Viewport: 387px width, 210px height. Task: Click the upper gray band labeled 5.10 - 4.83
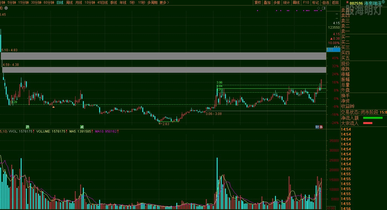164,56
